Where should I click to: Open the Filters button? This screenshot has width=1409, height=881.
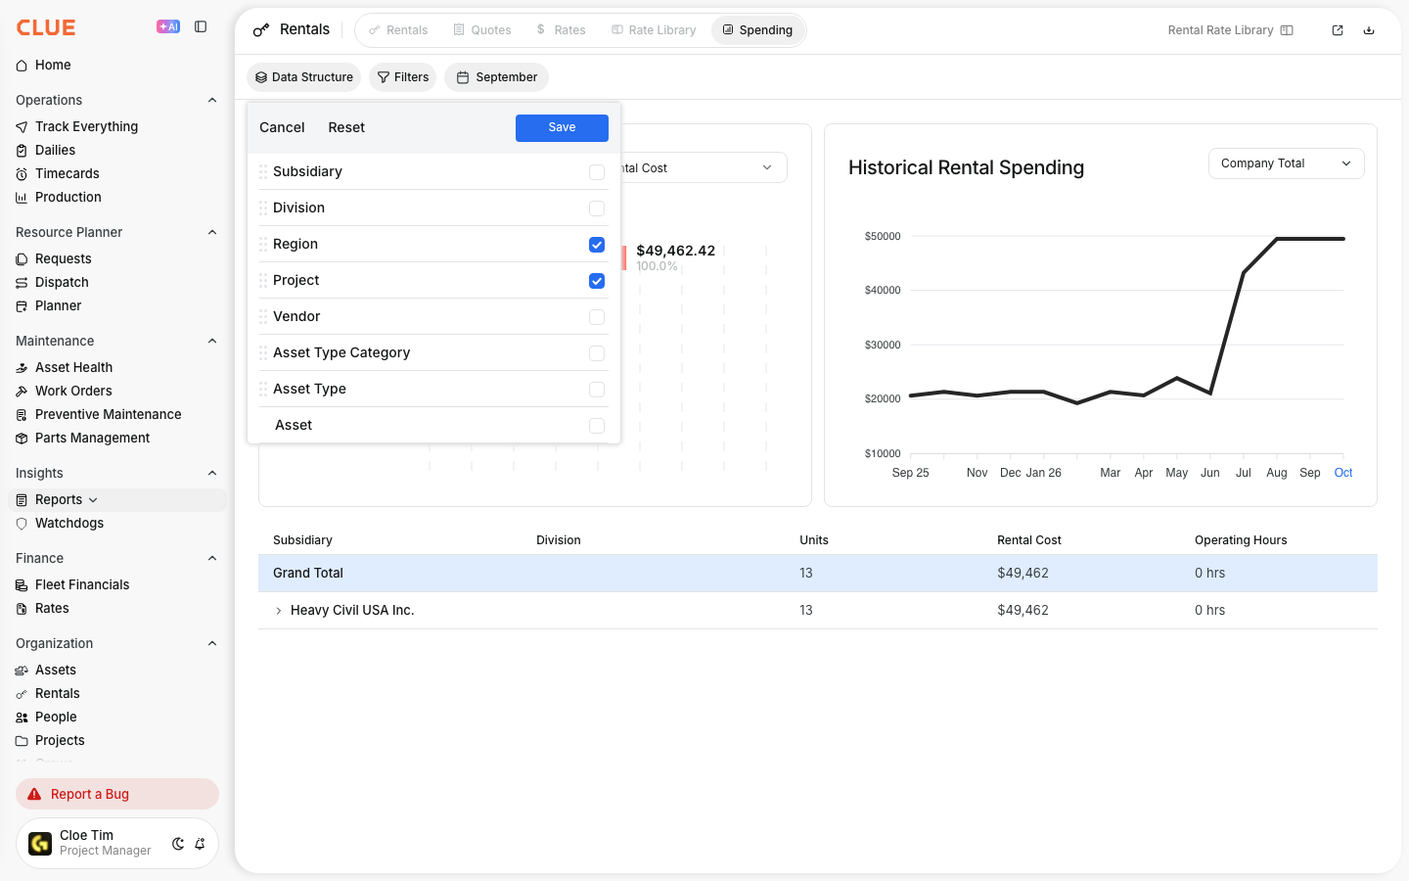tap(402, 77)
